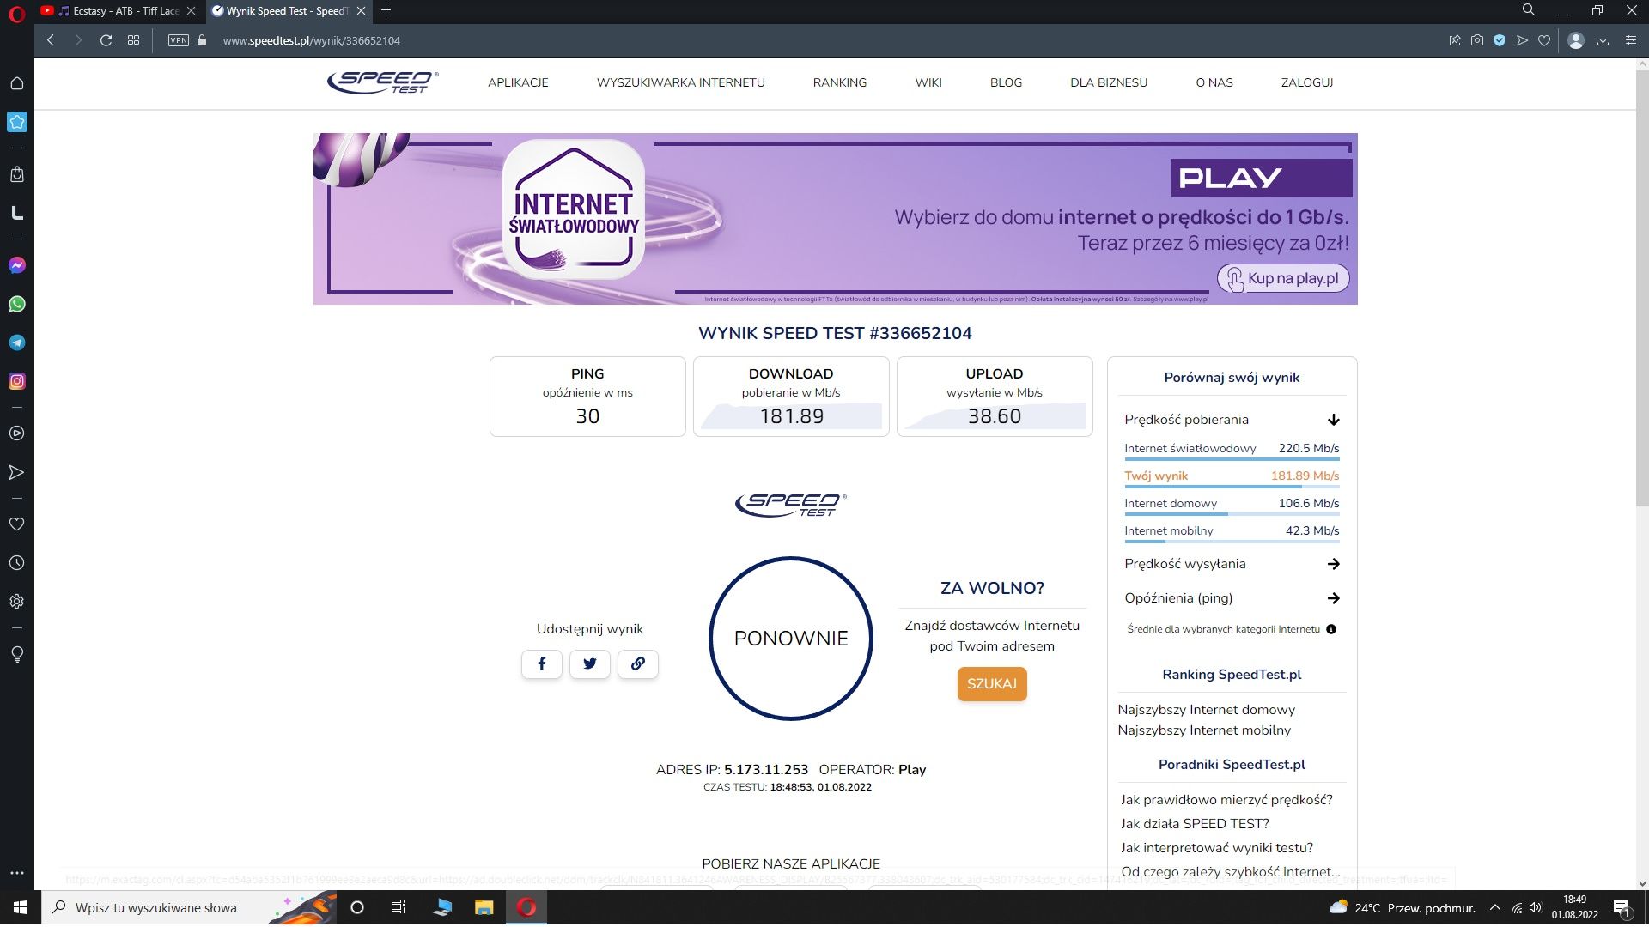1649x927 pixels.
Task: Switch to Ecstasy - ATB YouTube tab
Action: coord(118,11)
